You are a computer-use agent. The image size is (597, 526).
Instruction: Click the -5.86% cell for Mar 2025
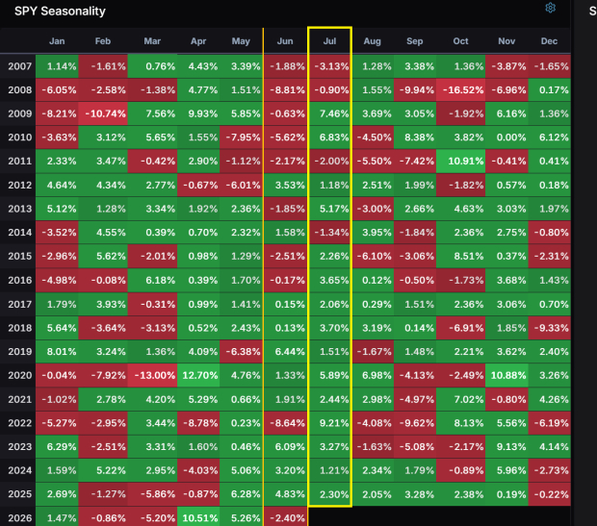[x=152, y=494]
